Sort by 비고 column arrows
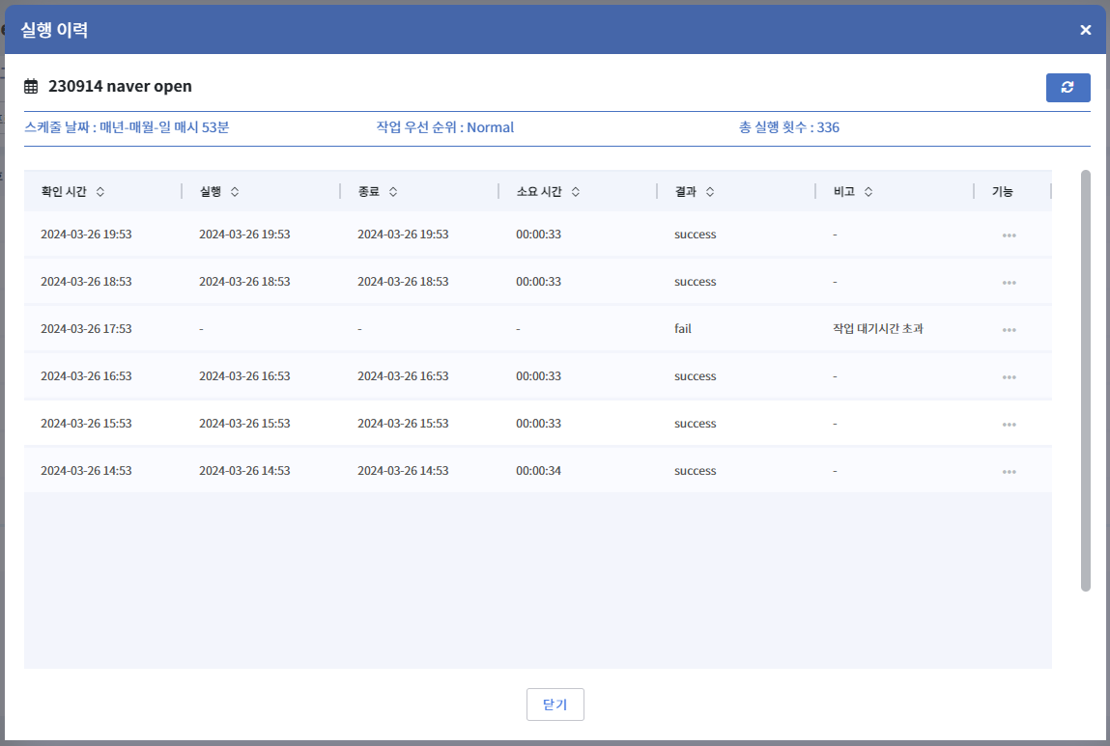Viewport: 1110px width, 746px height. coord(868,192)
